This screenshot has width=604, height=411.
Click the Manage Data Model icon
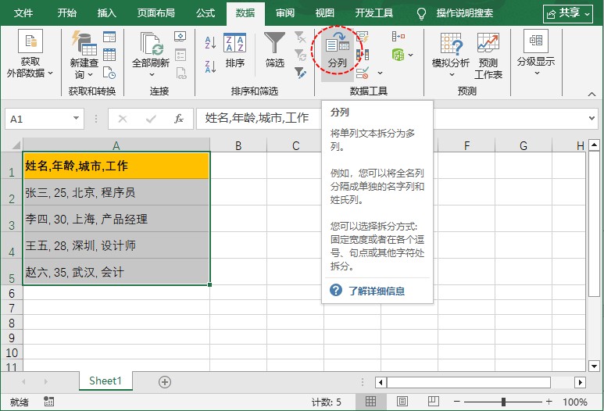click(398, 55)
